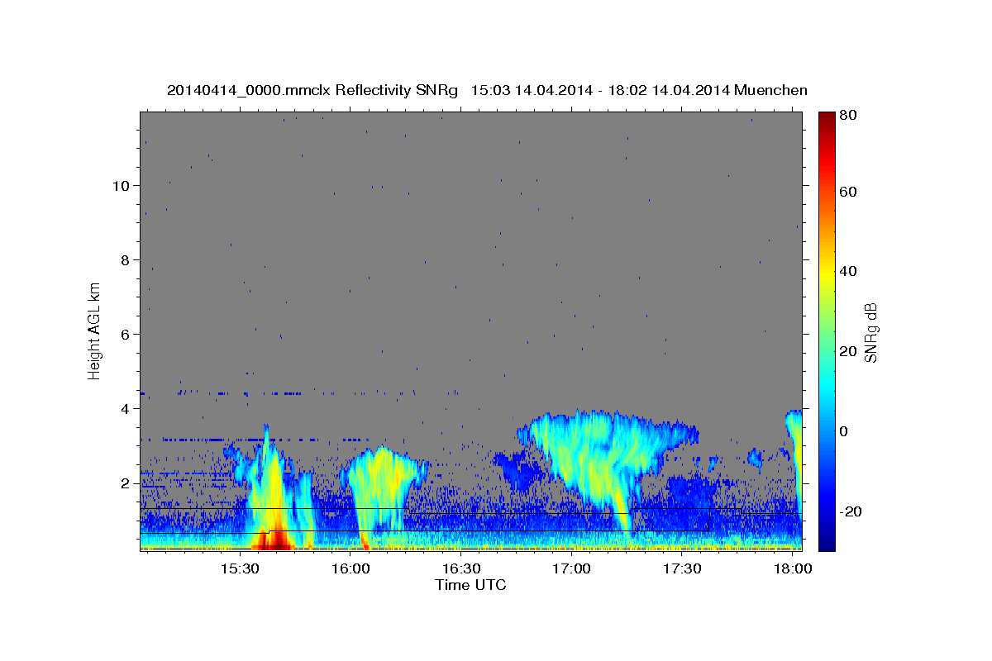Click the colorbar value 0
Screen dimensions: 992x661
point(843,431)
